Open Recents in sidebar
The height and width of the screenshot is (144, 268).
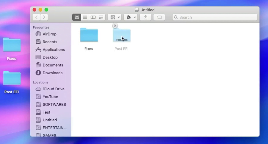[x=51, y=42]
